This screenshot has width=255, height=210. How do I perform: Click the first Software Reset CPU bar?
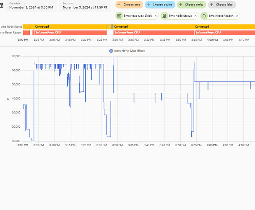tap(70, 33)
